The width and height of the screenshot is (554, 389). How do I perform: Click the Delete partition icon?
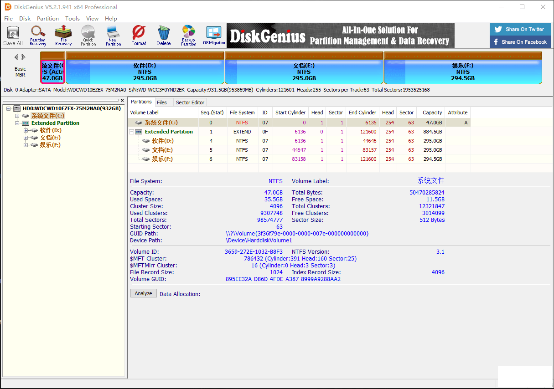coord(163,36)
